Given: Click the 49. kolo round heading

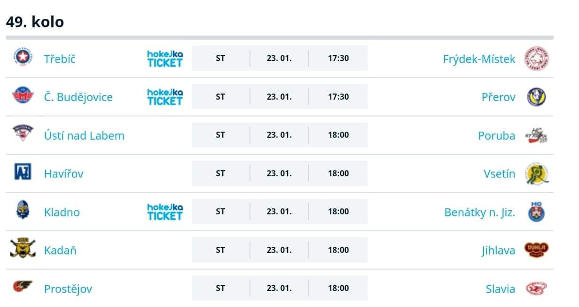Looking at the screenshot, I should coord(35,22).
